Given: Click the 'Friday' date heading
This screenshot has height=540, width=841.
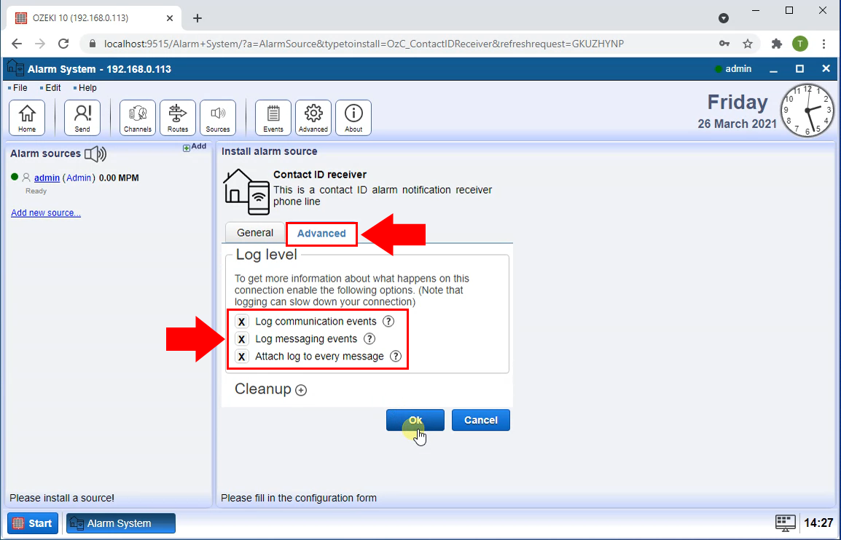Looking at the screenshot, I should pos(738,102).
